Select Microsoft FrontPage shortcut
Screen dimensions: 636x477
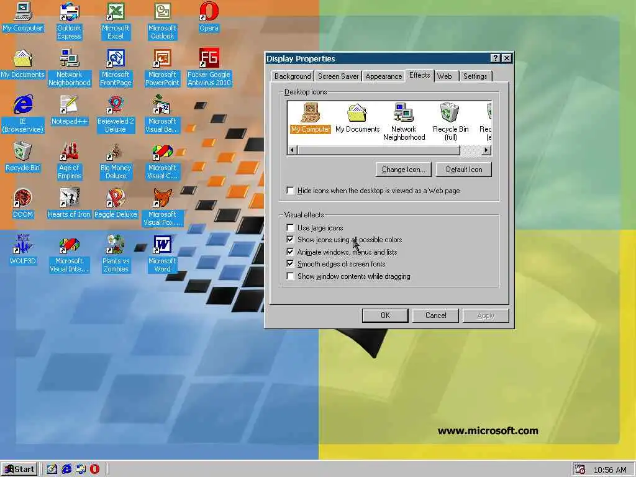tap(116, 68)
